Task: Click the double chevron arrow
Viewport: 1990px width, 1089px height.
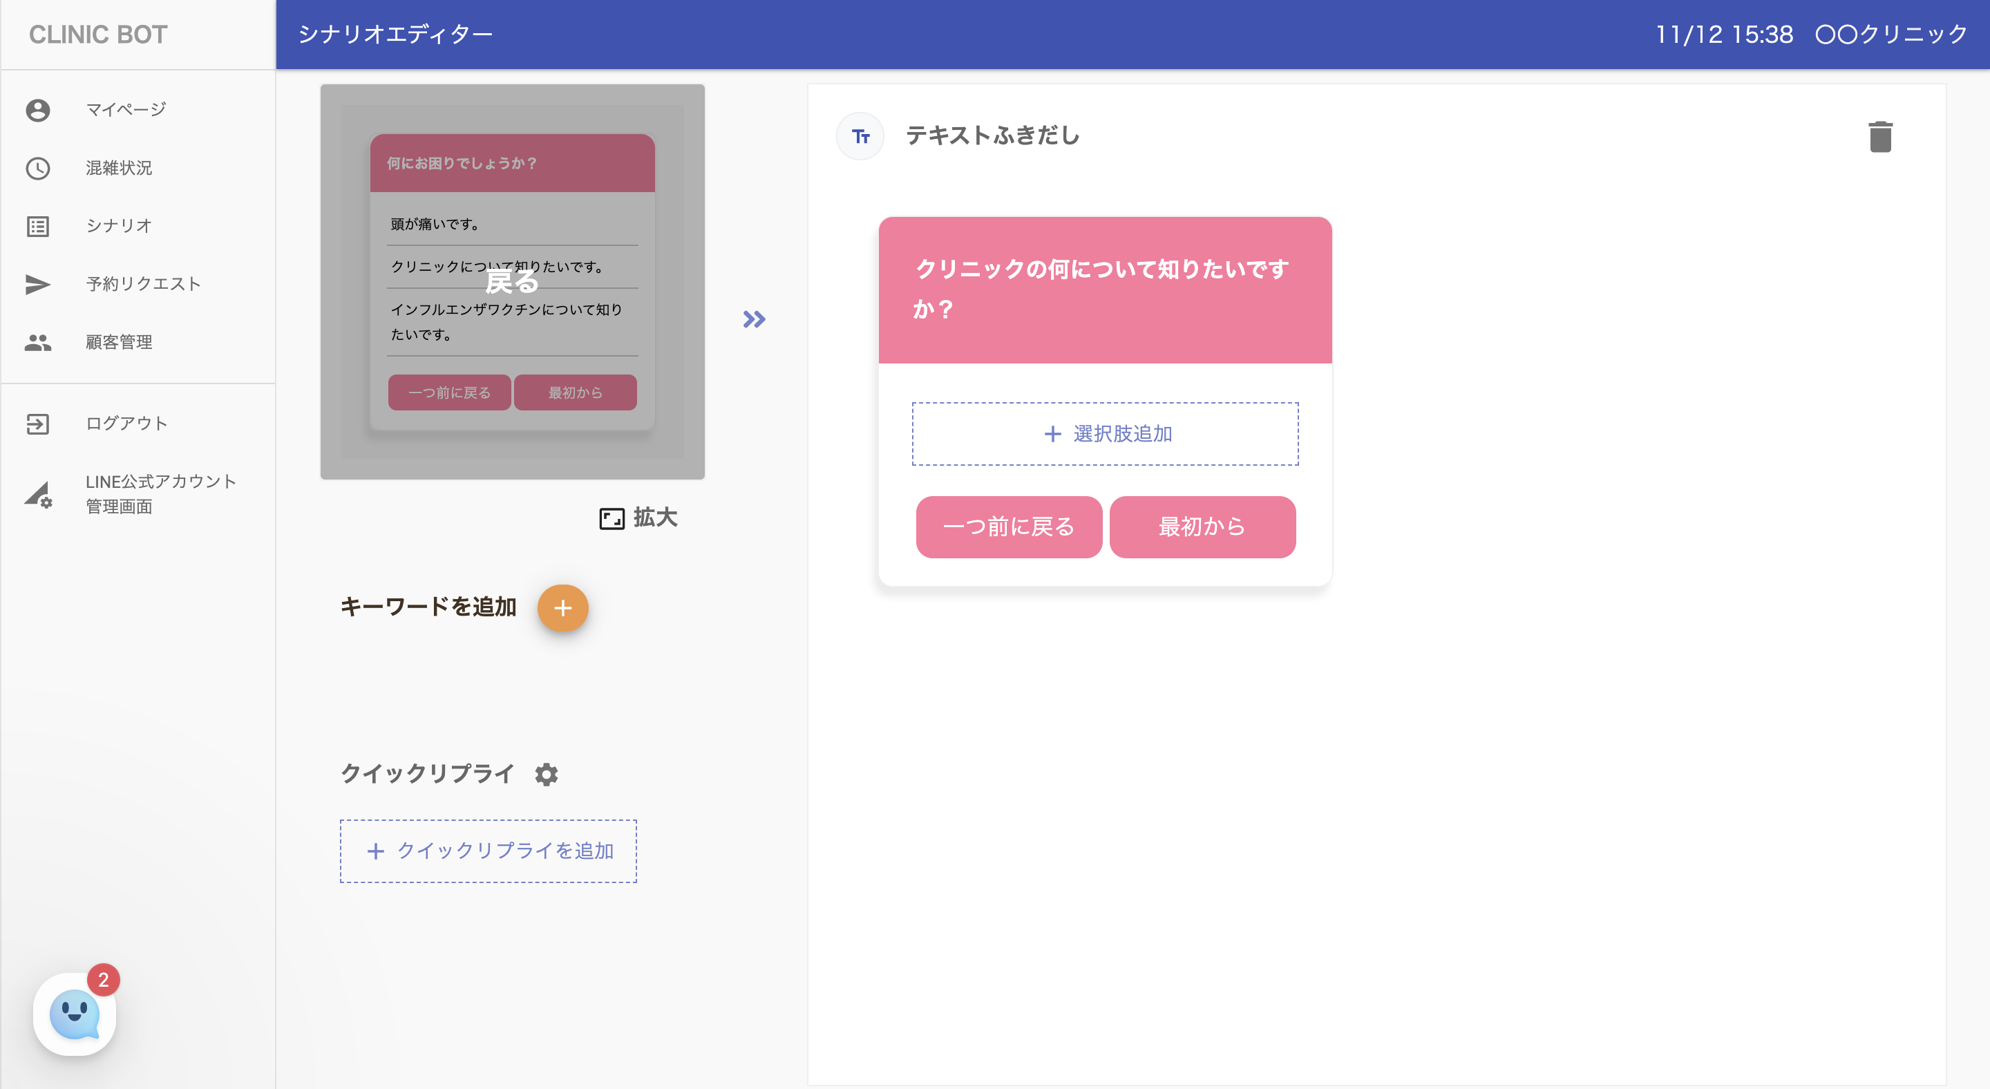Action: 754,319
